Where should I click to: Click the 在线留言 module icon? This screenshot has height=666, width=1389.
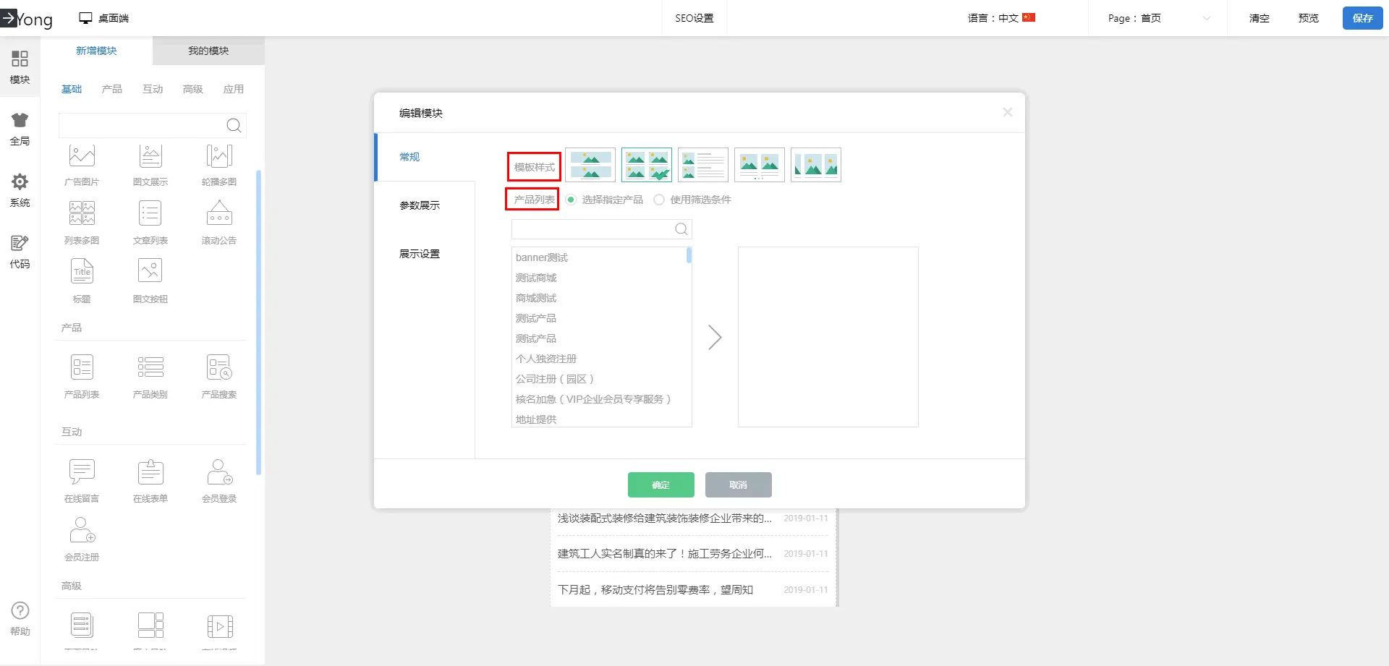point(82,472)
